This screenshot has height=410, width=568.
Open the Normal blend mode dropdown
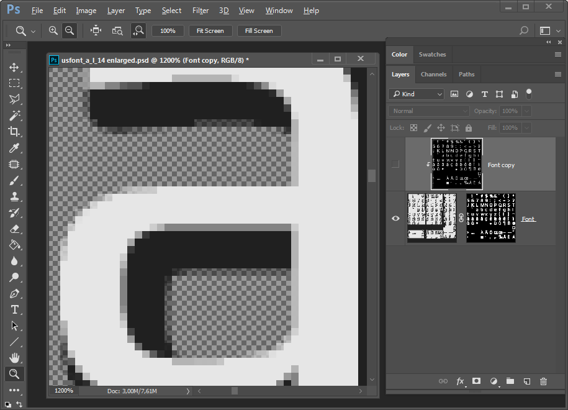pos(429,111)
